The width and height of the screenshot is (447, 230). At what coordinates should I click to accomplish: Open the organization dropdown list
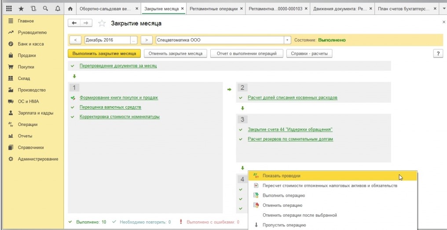click(x=288, y=40)
